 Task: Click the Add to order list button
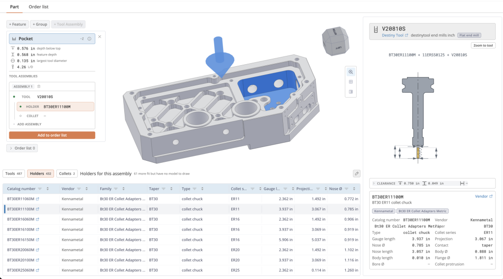click(52, 135)
